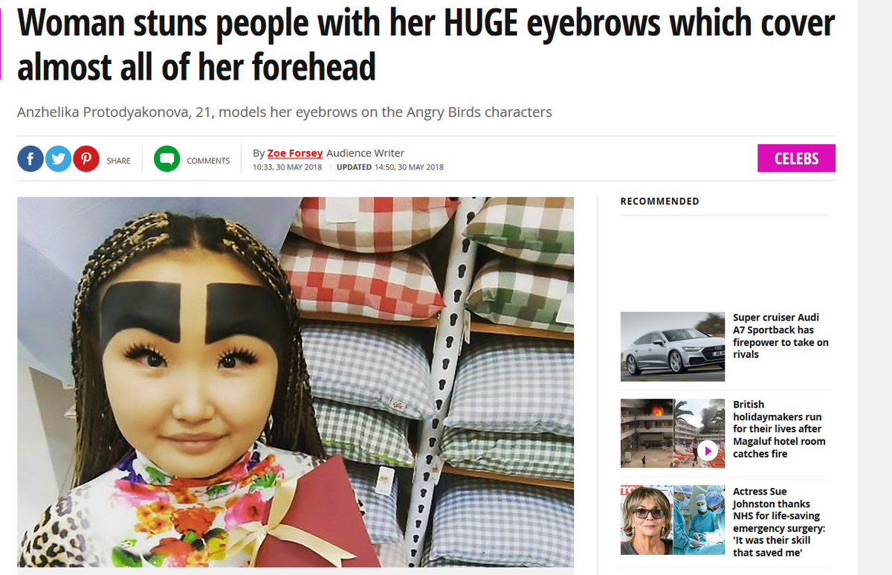Click the SHARE label

(x=118, y=161)
